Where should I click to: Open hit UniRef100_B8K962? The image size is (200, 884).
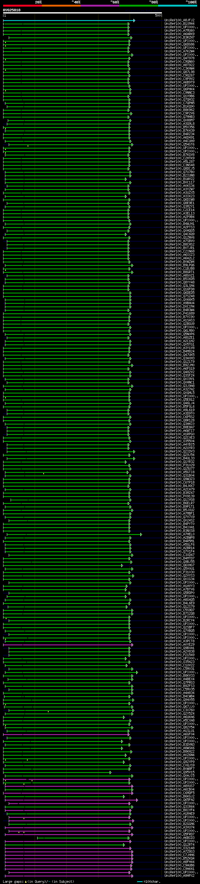point(179,110)
